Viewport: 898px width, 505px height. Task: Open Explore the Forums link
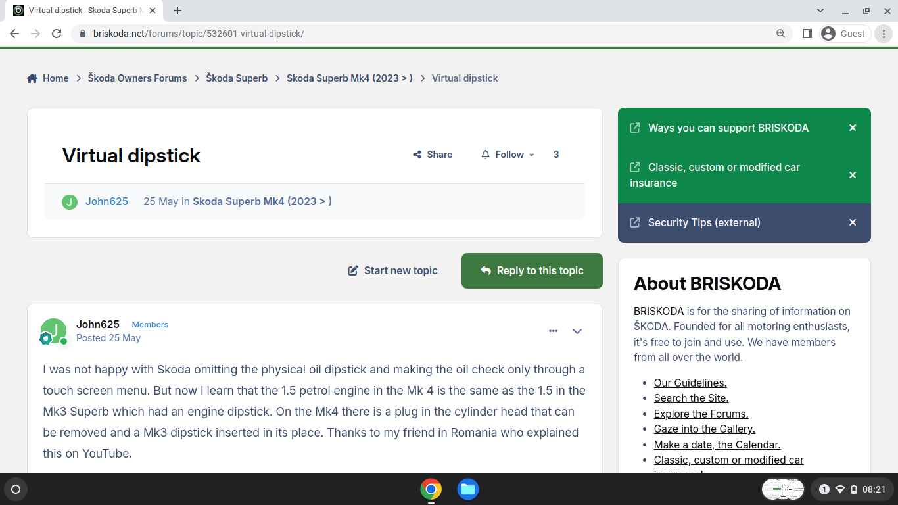click(701, 414)
